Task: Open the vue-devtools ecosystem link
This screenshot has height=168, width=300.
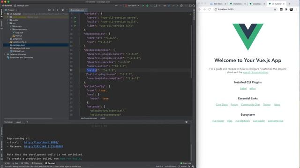Action: [x=242, y=121]
